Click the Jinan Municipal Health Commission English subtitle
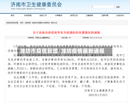130x103 pixels. tap(28, 9)
